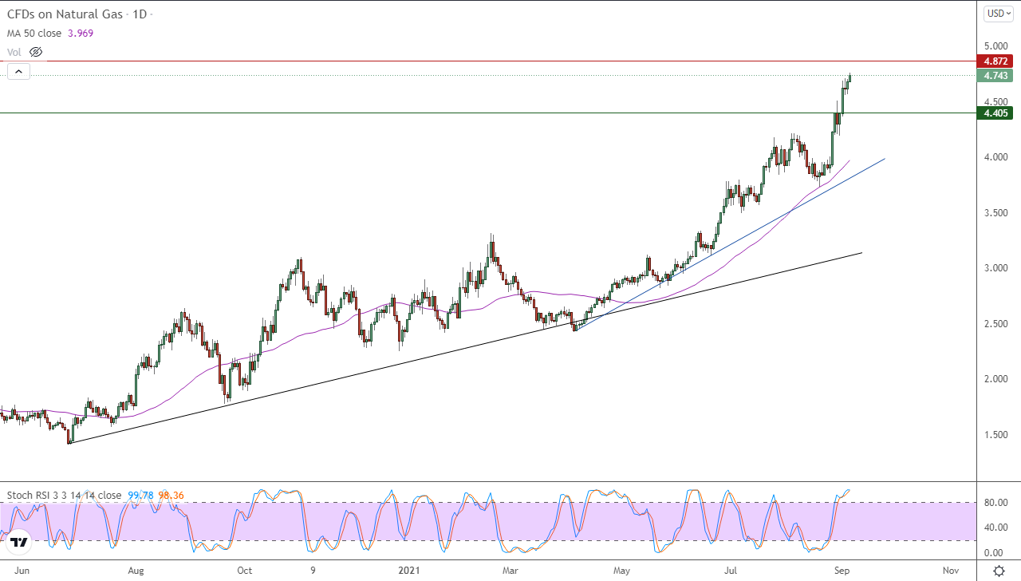Click the 80.00 Stoch RSI axis value
This screenshot has width=1021, height=581.
(996, 503)
